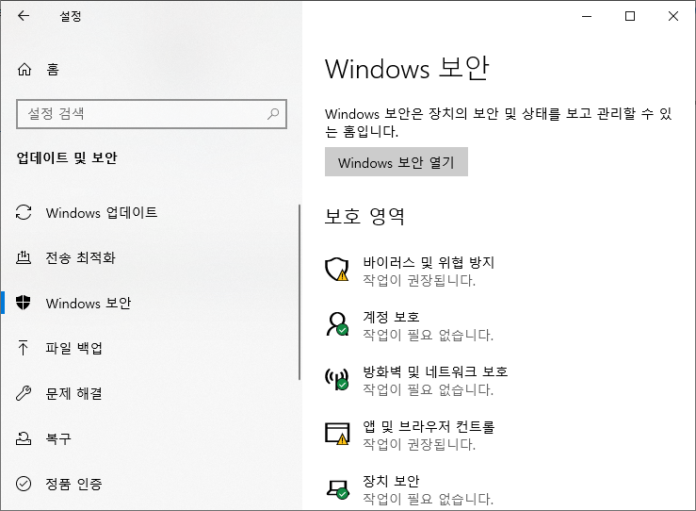Click the virus protection shield warning icon
Screen dimensions: 696x511
pyautogui.click(x=337, y=270)
